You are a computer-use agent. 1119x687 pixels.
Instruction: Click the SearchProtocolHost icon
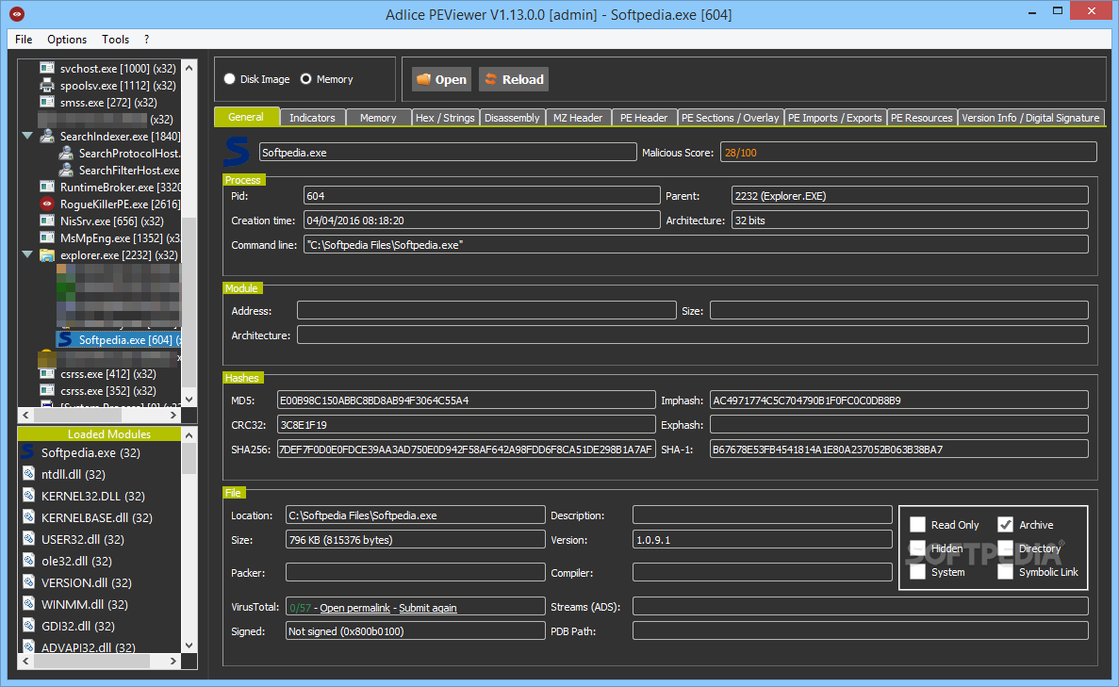(66, 154)
